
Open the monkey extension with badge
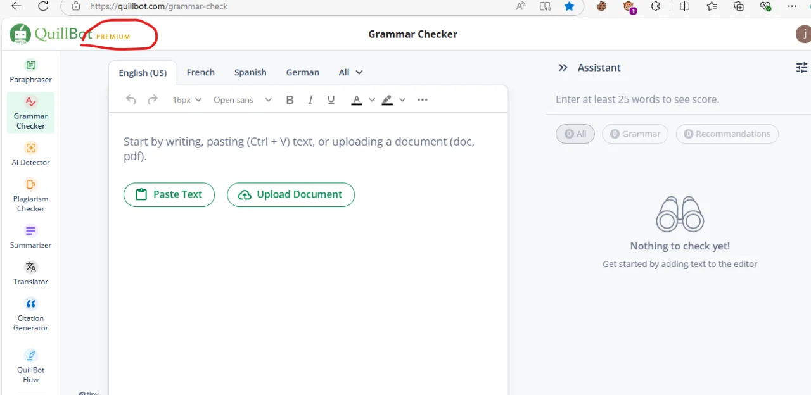[629, 7]
